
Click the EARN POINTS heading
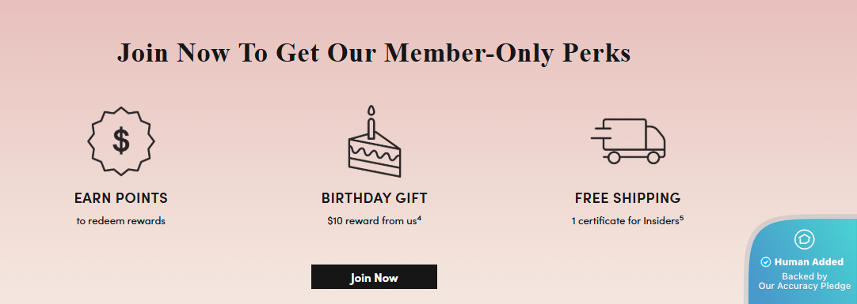(121, 197)
